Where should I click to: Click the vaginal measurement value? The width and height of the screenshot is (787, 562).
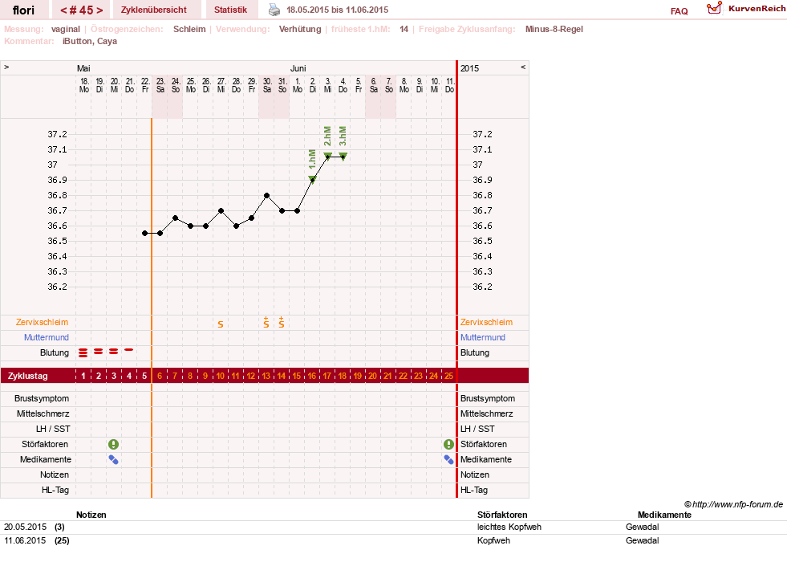(66, 29)
